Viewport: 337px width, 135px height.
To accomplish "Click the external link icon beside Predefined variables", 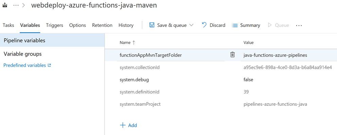I will click(x=49, y=65).
